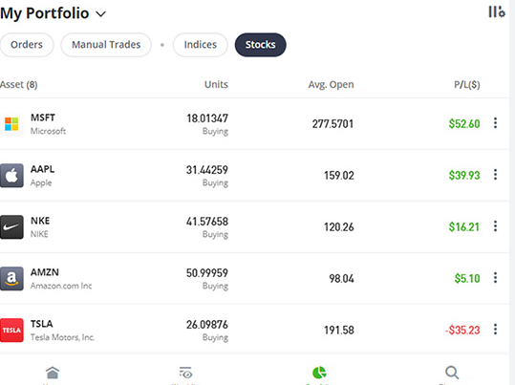
Task: Open the AMZN ticker name
Action: (45, 272)
